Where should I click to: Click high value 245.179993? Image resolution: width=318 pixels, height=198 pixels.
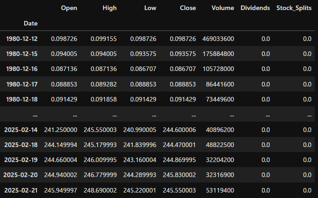click(100, 145)
